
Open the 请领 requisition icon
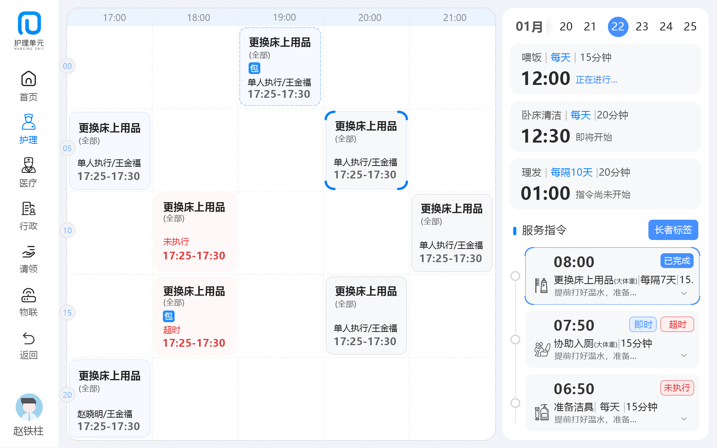click(x=28, y=252)
